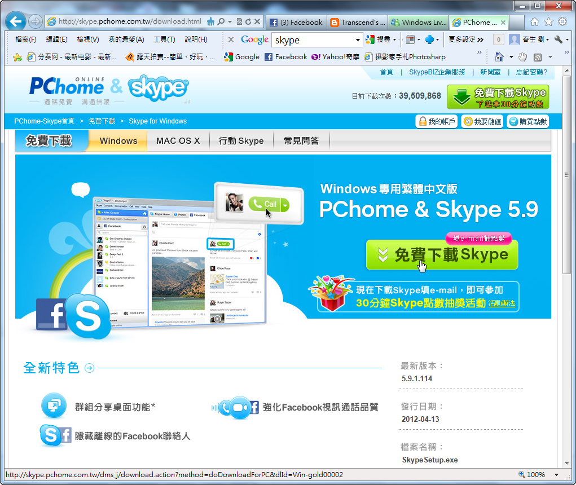Viewport: 576px width, 485px height.
Task: Open the 工具(T) menu
Action: (164, 39)
